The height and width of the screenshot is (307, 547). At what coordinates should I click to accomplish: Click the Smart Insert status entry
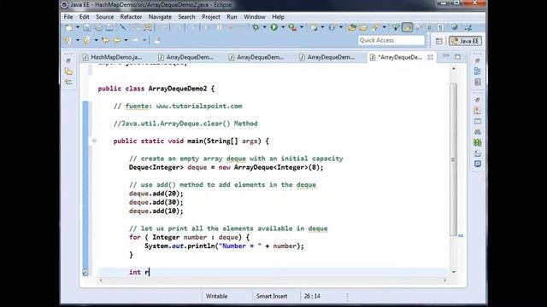272,296
